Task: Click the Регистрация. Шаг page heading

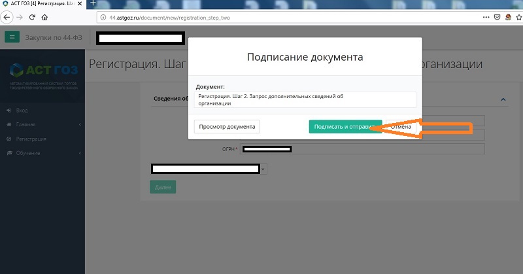Action: tap(137, 63)
